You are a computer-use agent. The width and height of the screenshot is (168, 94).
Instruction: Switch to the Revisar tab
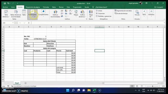61,7
